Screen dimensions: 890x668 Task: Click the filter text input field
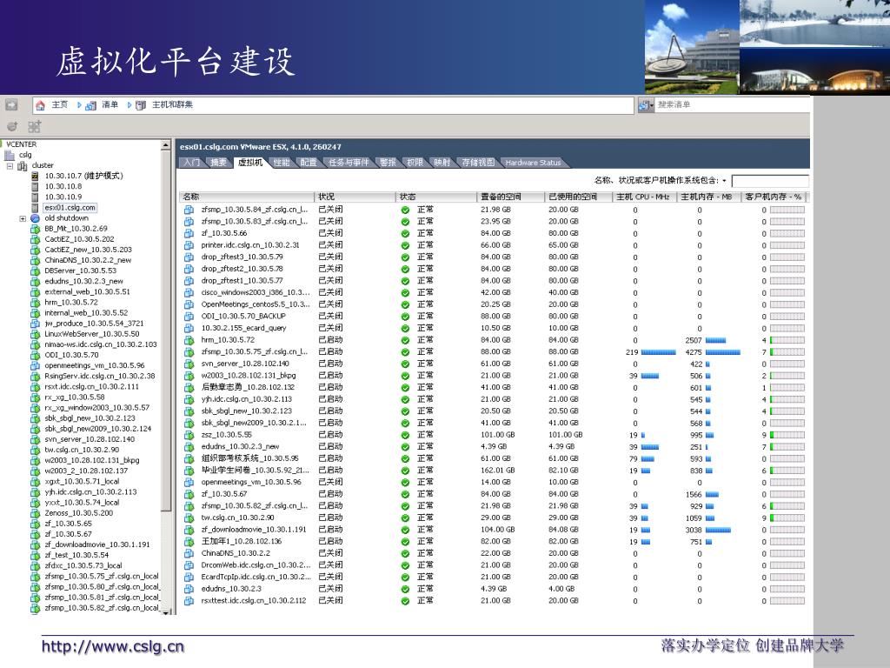[770, 181]
